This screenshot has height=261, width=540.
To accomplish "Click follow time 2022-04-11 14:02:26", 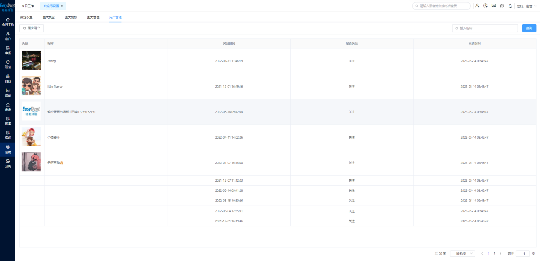I will coord(229,137).
